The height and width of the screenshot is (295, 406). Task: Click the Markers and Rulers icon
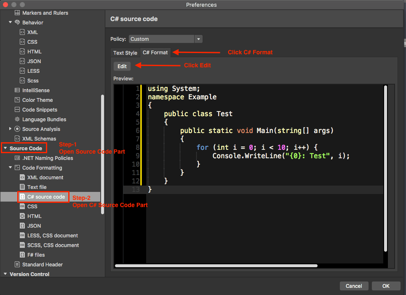tap(17, 13)
